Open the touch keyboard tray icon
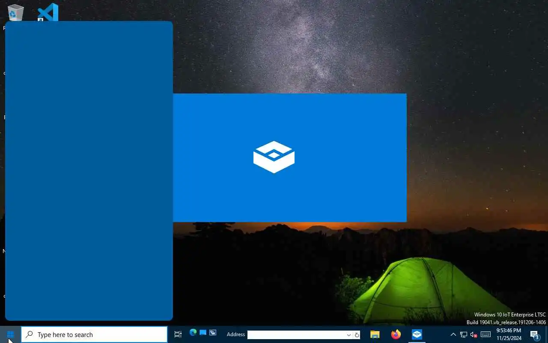548x343 pixels. click(x=485, y=334)
